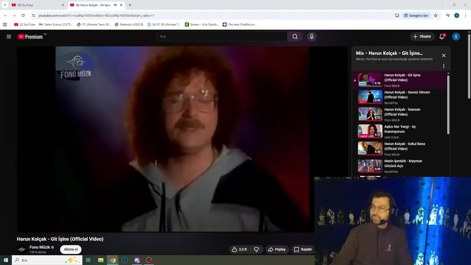Open the purple chat app taskbar icon
This screenshot has width=471, height=265.
pos(137,260)
